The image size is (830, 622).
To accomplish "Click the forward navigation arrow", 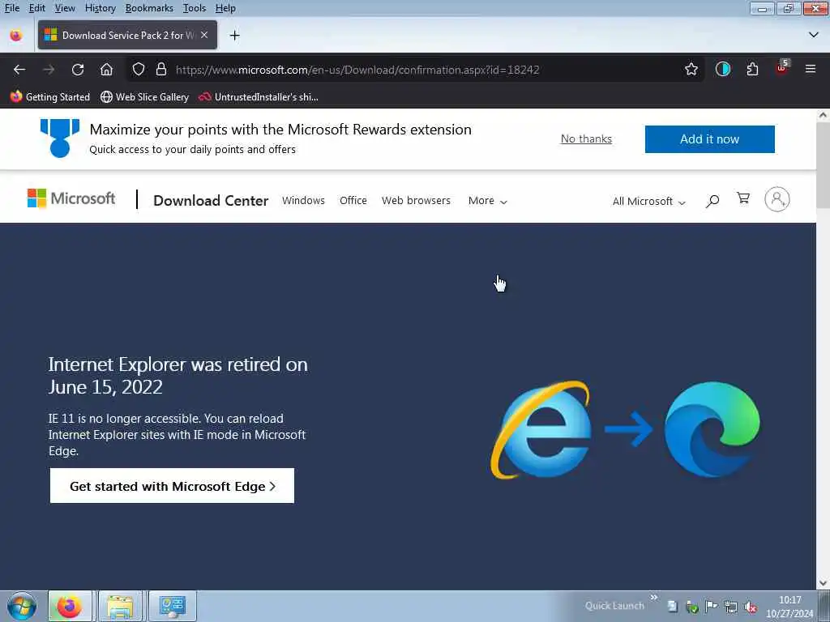I will tap(49, 70).
